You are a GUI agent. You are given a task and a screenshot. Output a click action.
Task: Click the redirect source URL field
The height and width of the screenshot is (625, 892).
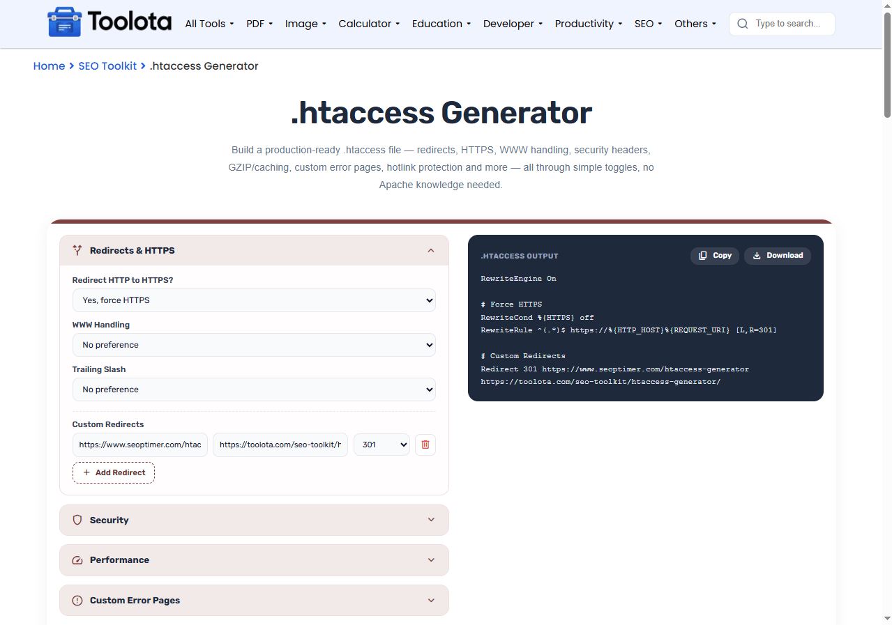[140, 445]
